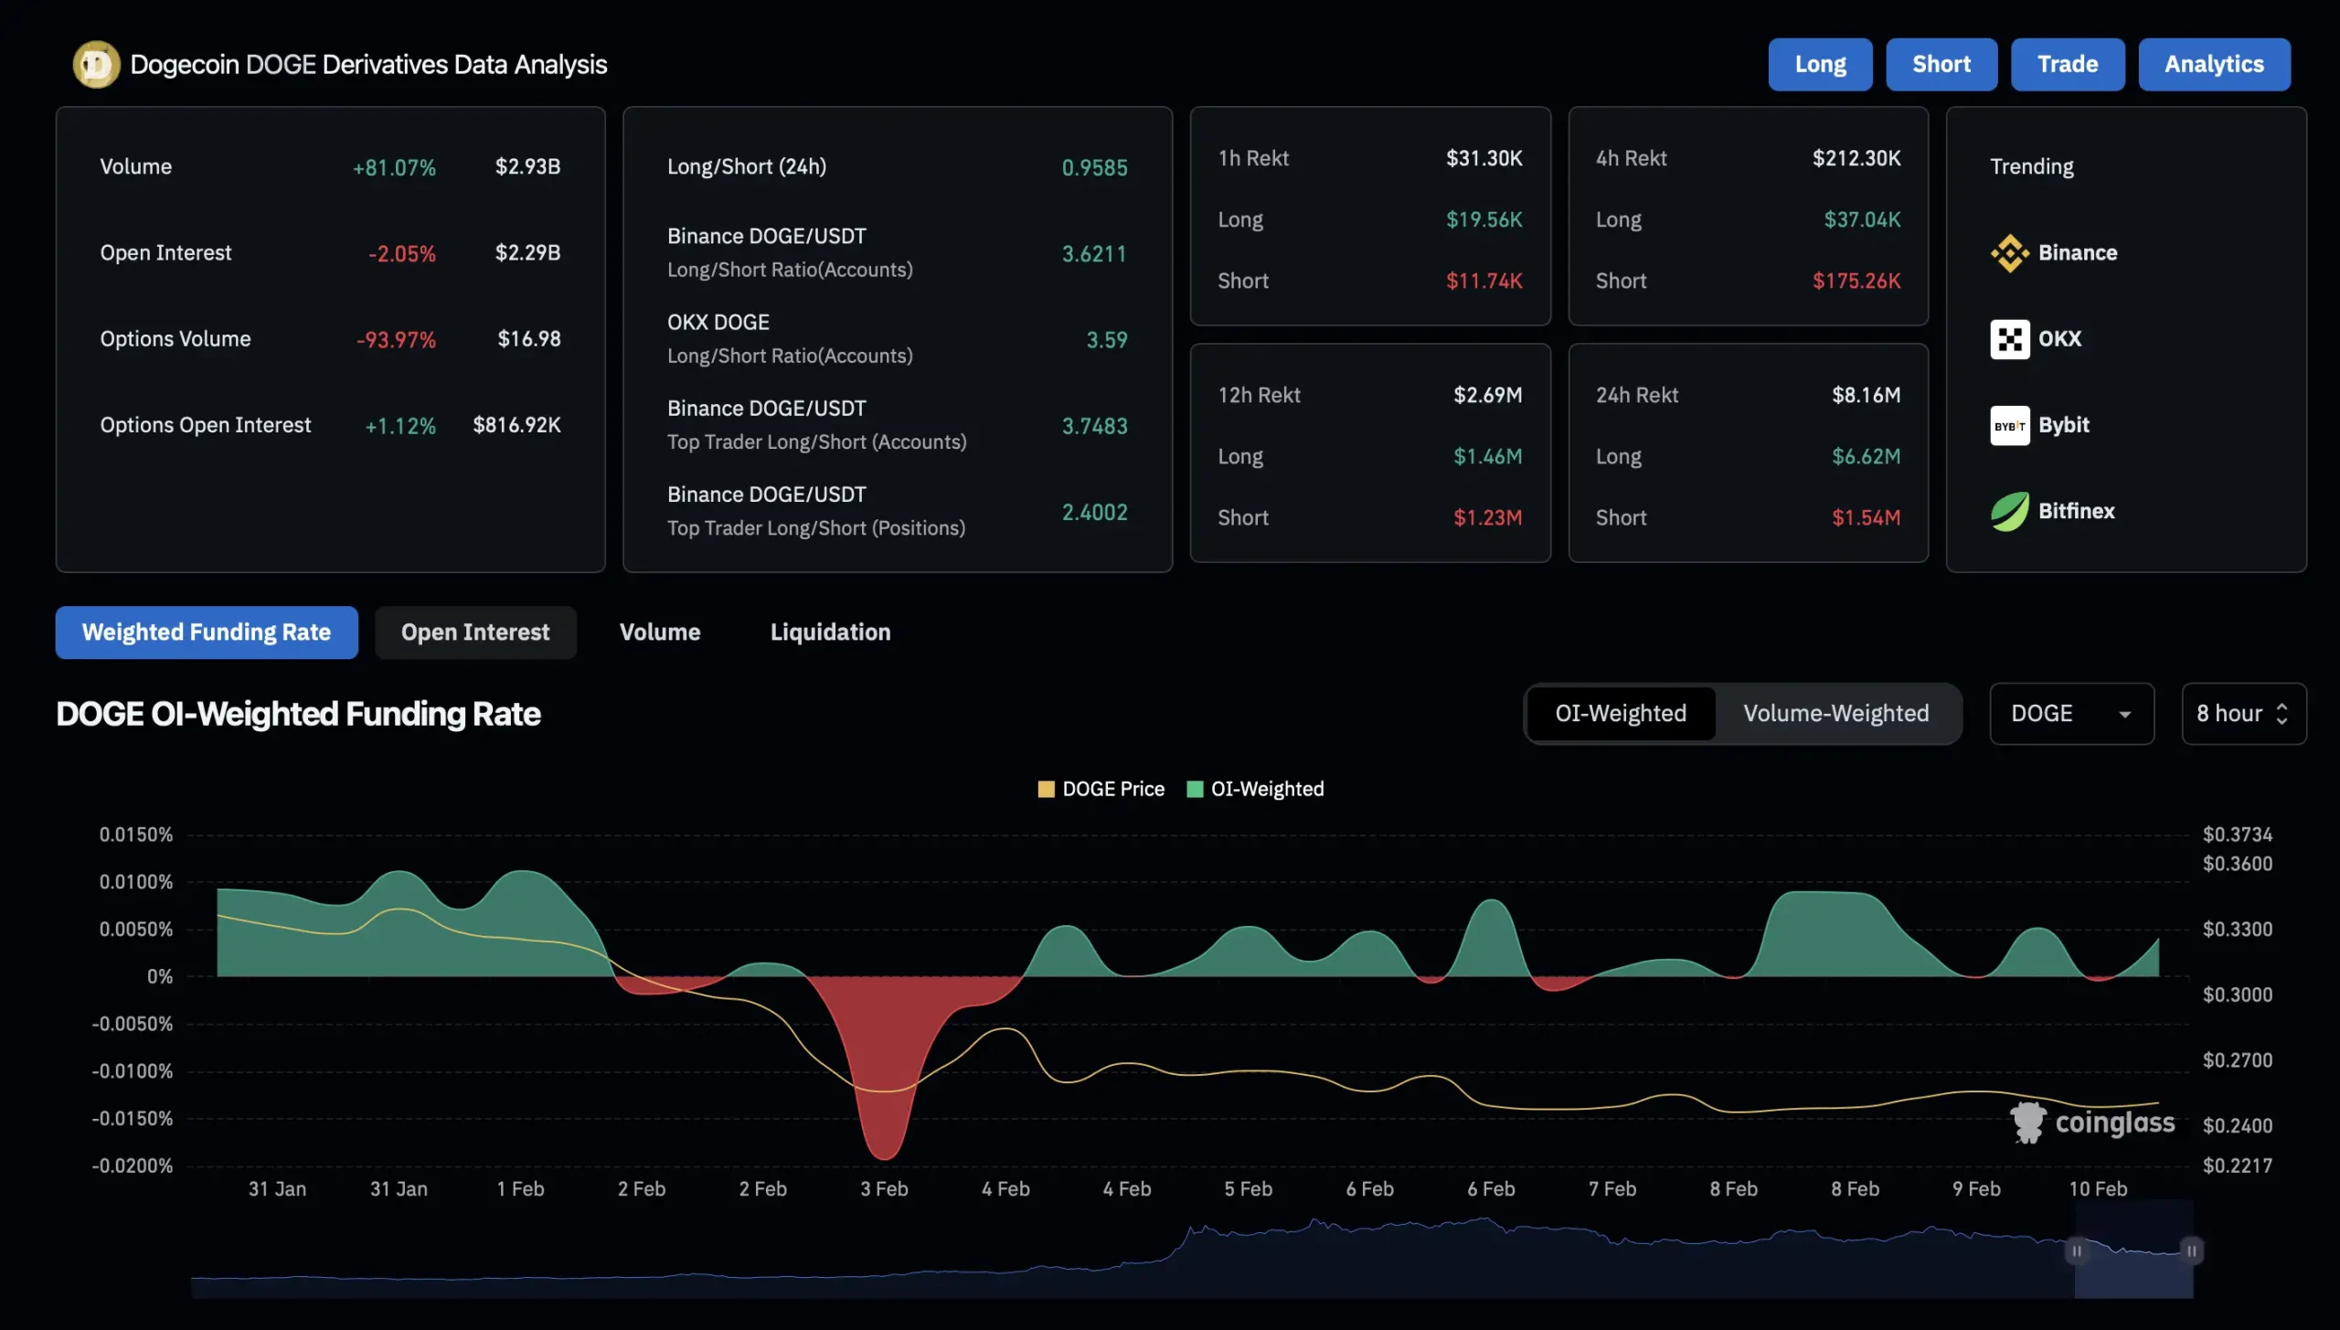This screenshot has height=1330, width=2340.
Task: Switch to Volume tab
Action: (660, 633)
